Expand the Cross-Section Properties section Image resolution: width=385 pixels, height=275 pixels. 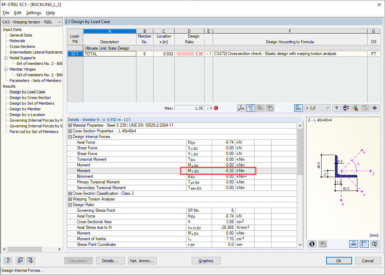70,131
